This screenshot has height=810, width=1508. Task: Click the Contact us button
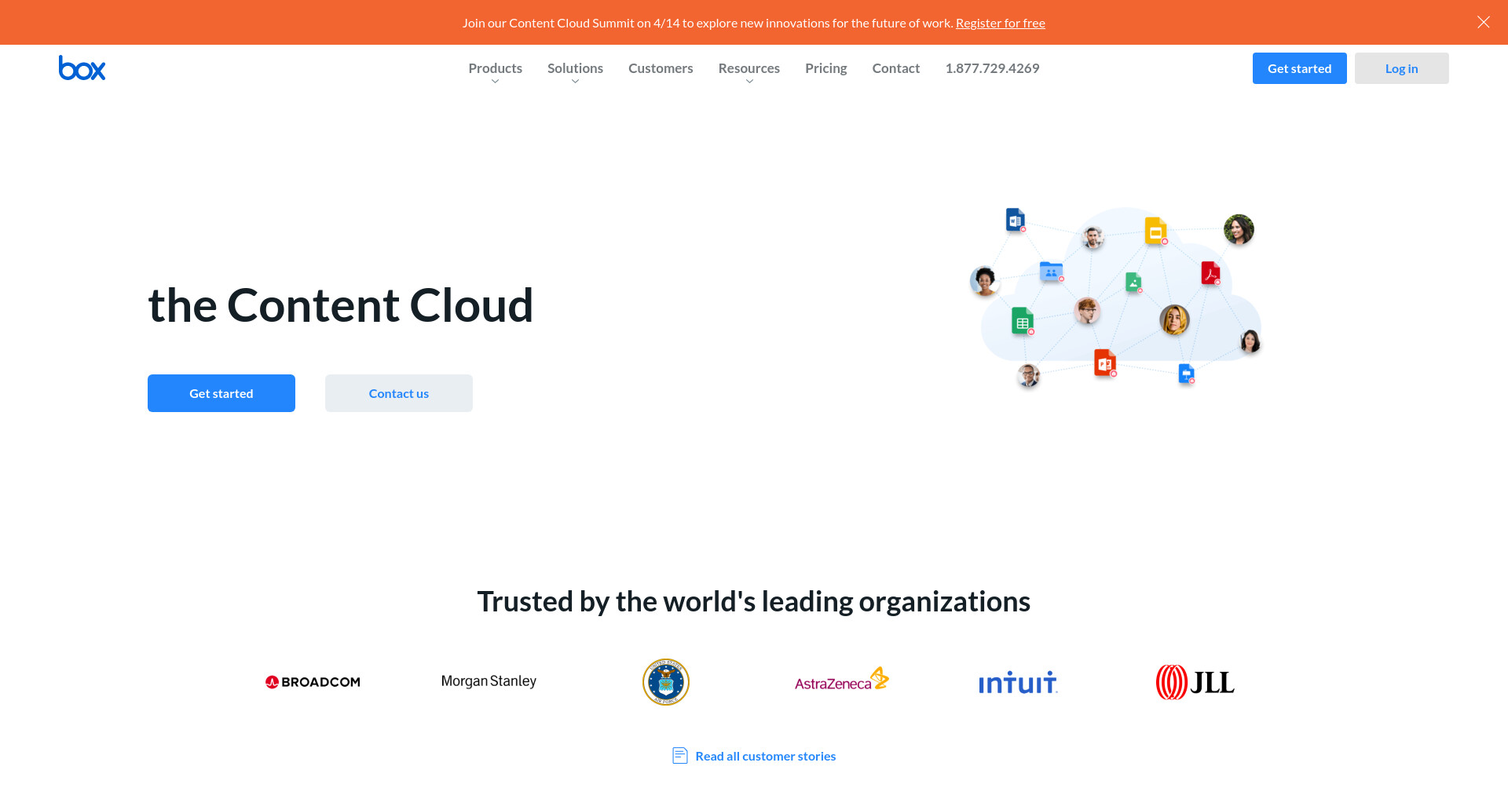(x=399, y=393)
